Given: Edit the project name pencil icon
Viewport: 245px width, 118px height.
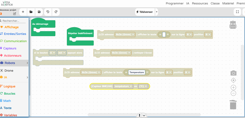Looking at the screenshot, I should coord(15,14).
